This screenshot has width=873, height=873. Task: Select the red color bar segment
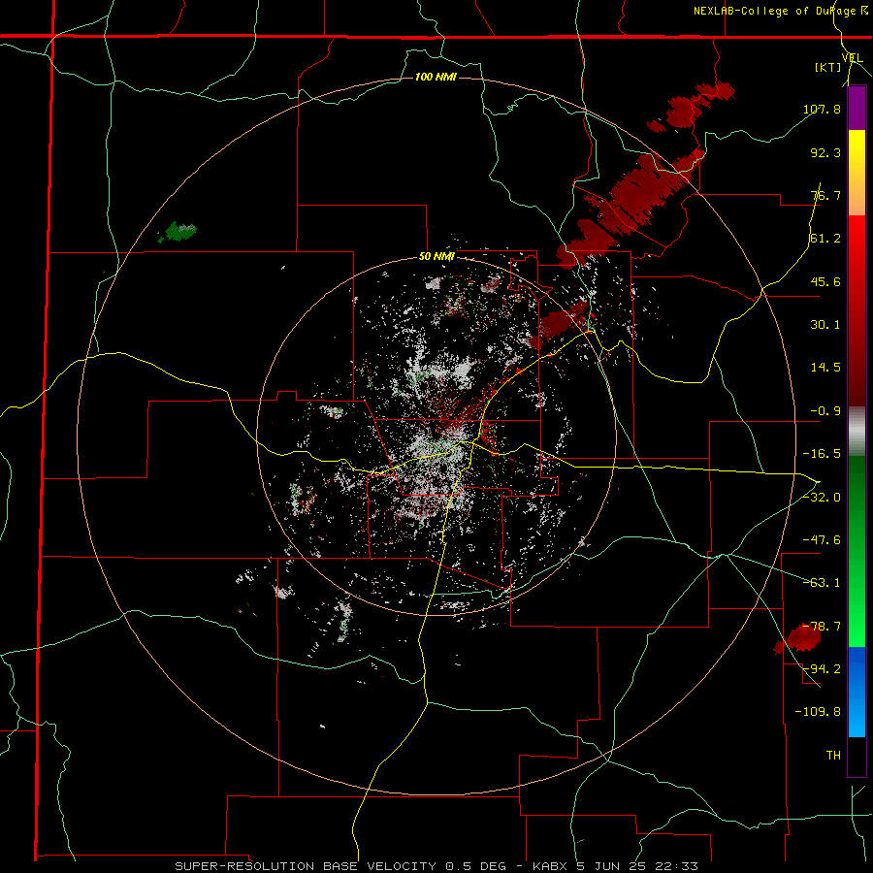[x=857, y=310]
